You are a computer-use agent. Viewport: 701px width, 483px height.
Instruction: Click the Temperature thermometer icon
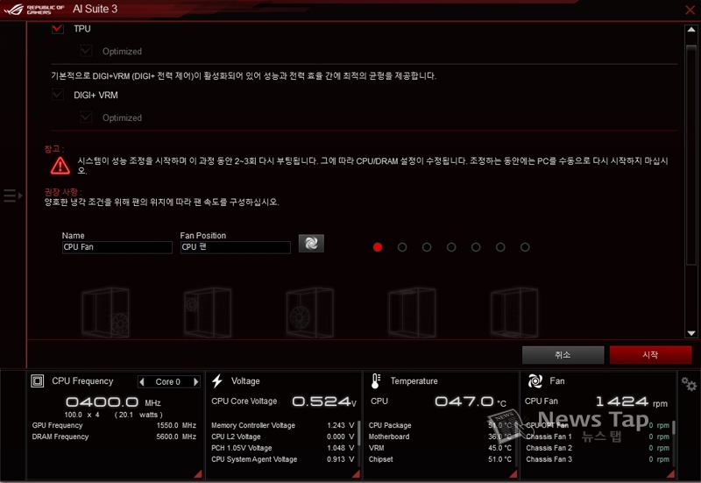point(376,381)
